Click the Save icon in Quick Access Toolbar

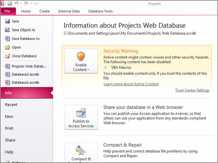(x=10, y=3)
